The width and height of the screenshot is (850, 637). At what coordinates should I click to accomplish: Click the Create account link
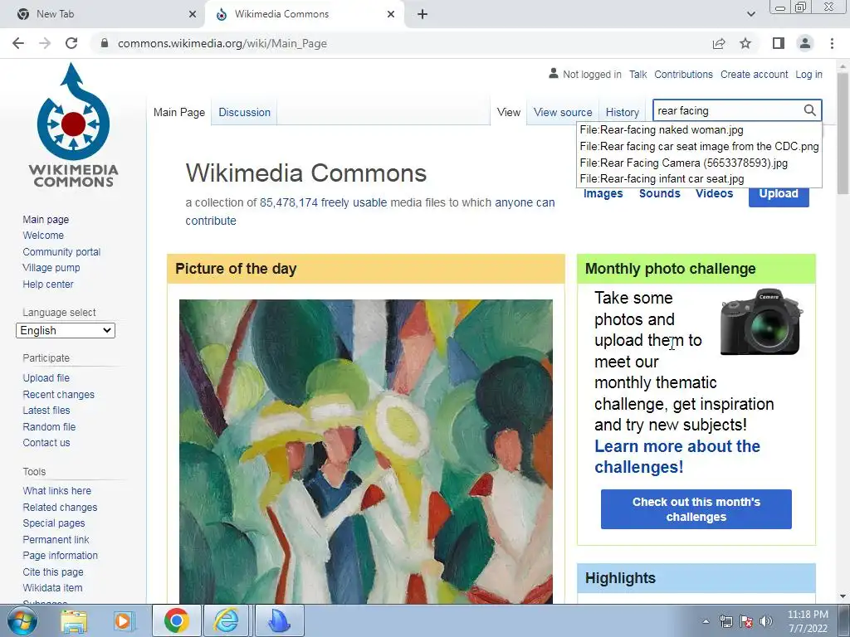tap(754, 74)
